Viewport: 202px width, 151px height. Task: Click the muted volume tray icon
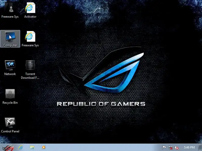pos(176,147)
